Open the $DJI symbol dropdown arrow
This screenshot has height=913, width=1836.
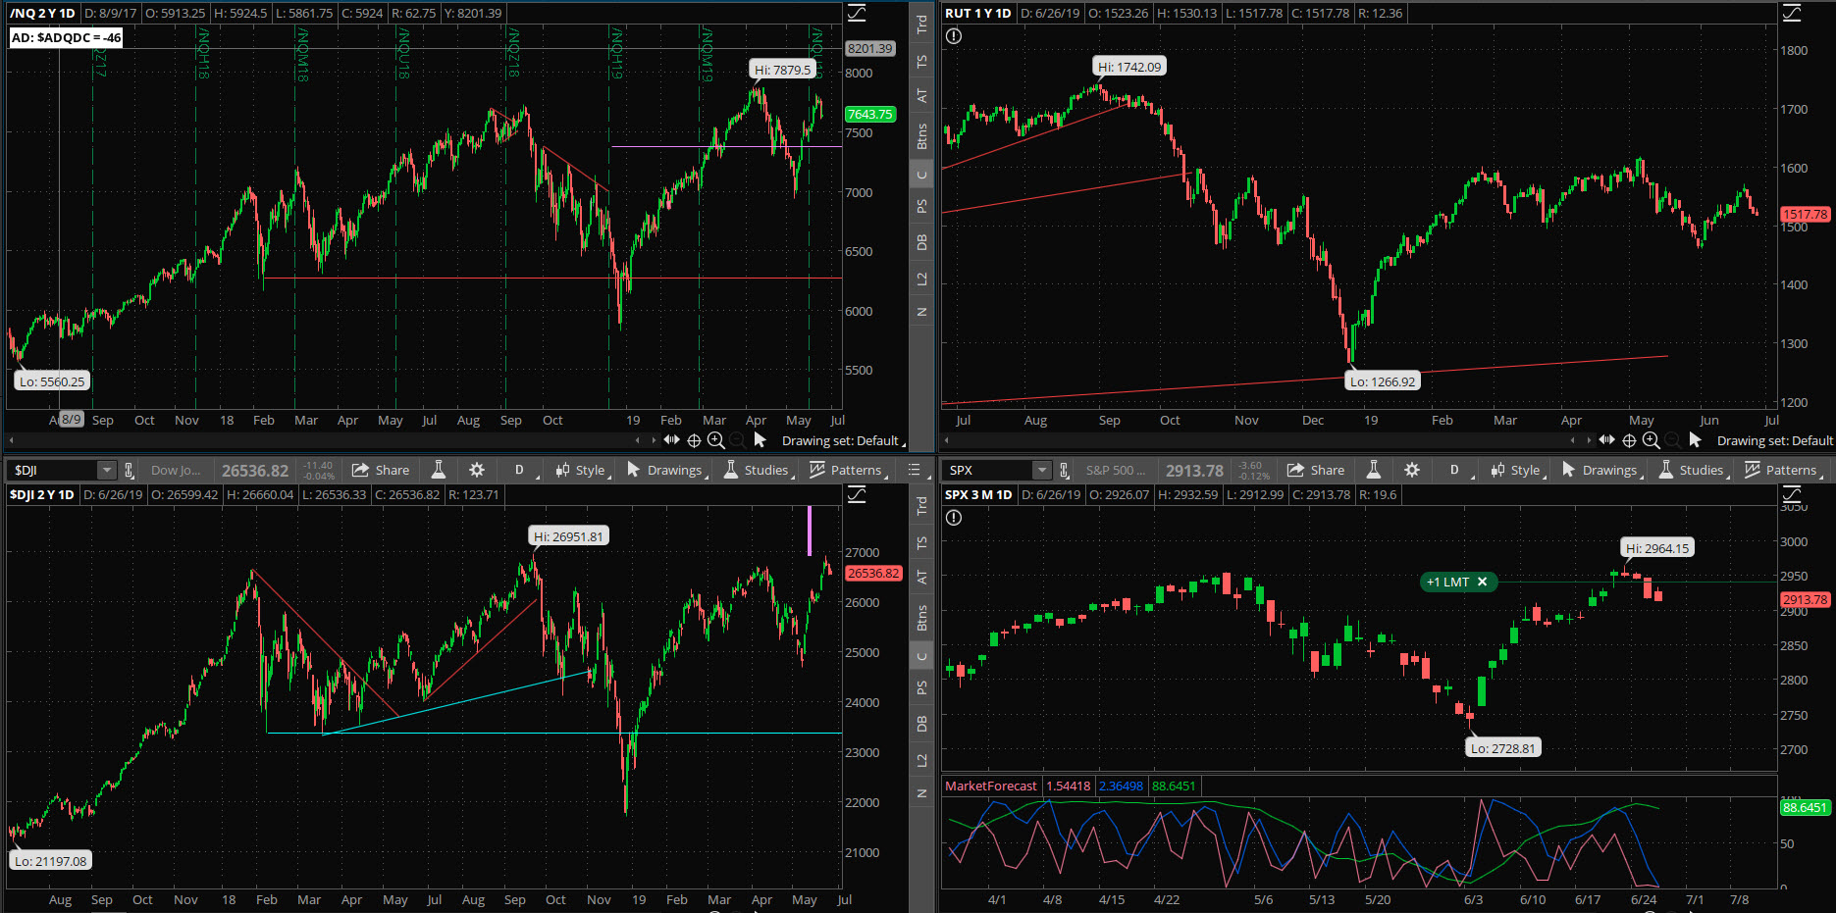coord(107,470)
